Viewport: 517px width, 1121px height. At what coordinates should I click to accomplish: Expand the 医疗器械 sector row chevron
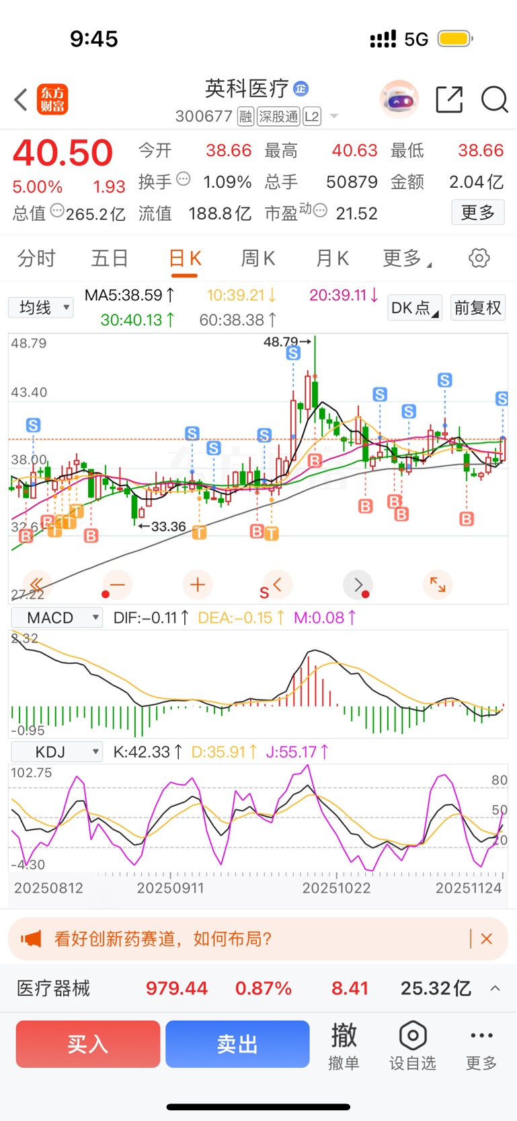[x=495, y=988]
